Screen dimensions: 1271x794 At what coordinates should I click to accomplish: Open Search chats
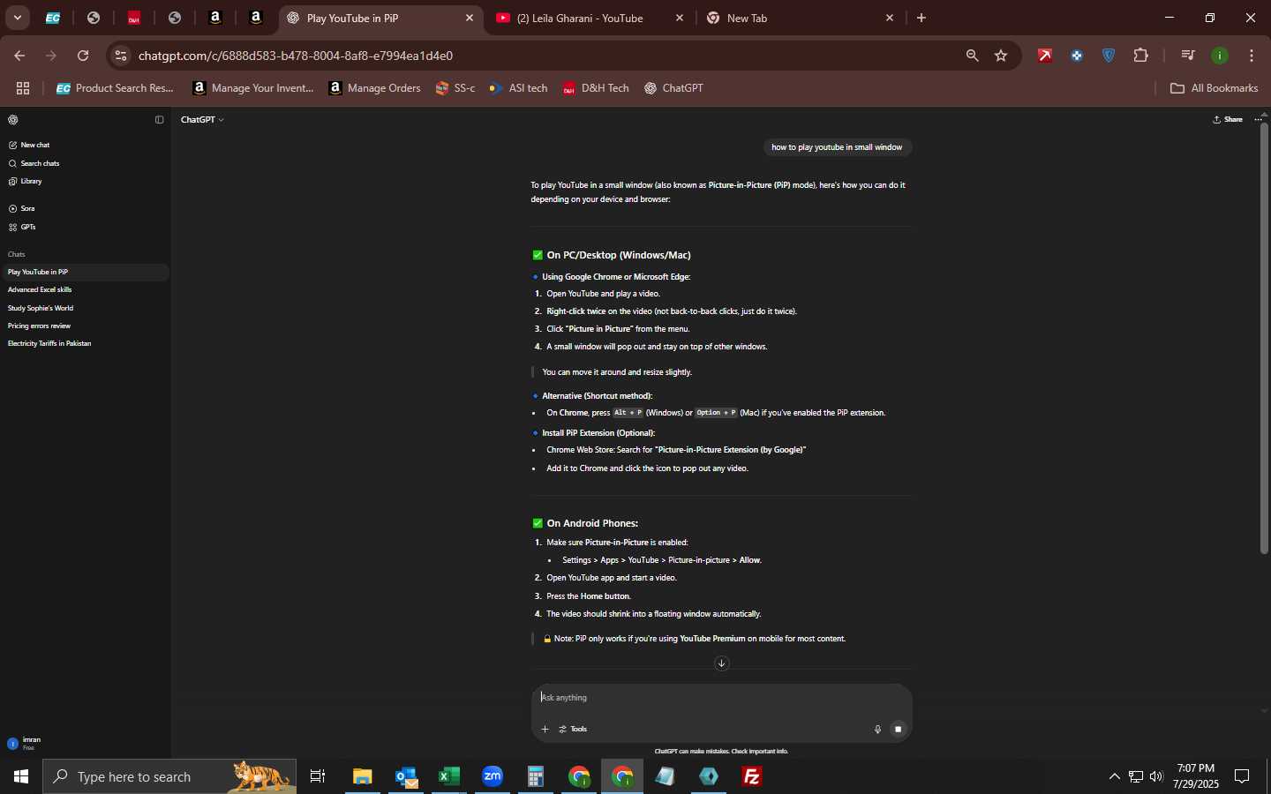[x=34, y=163]
